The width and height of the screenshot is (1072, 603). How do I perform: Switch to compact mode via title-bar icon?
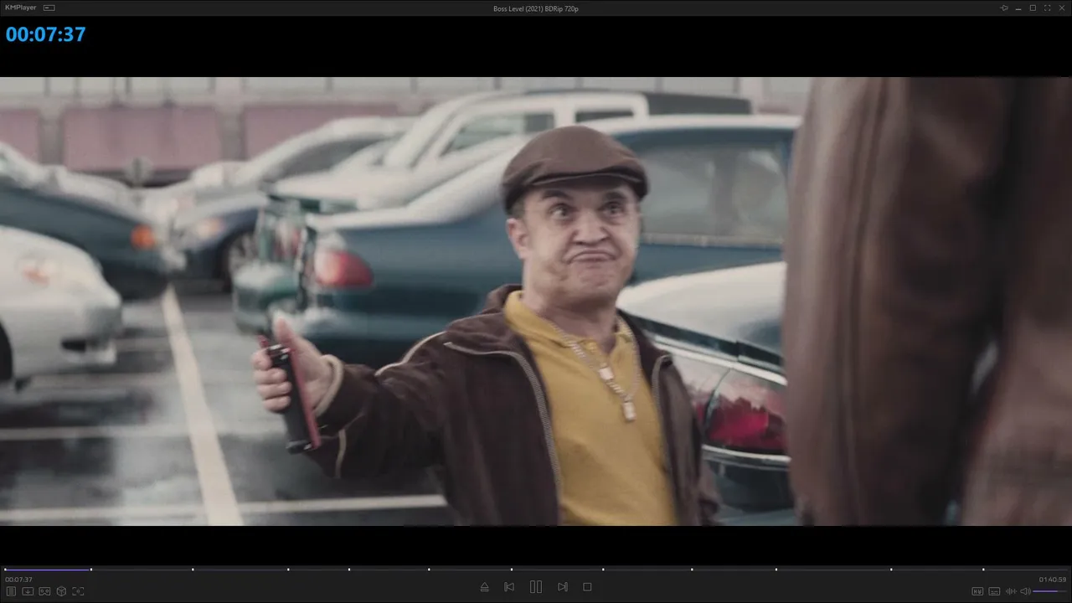[x=49, y=8]
